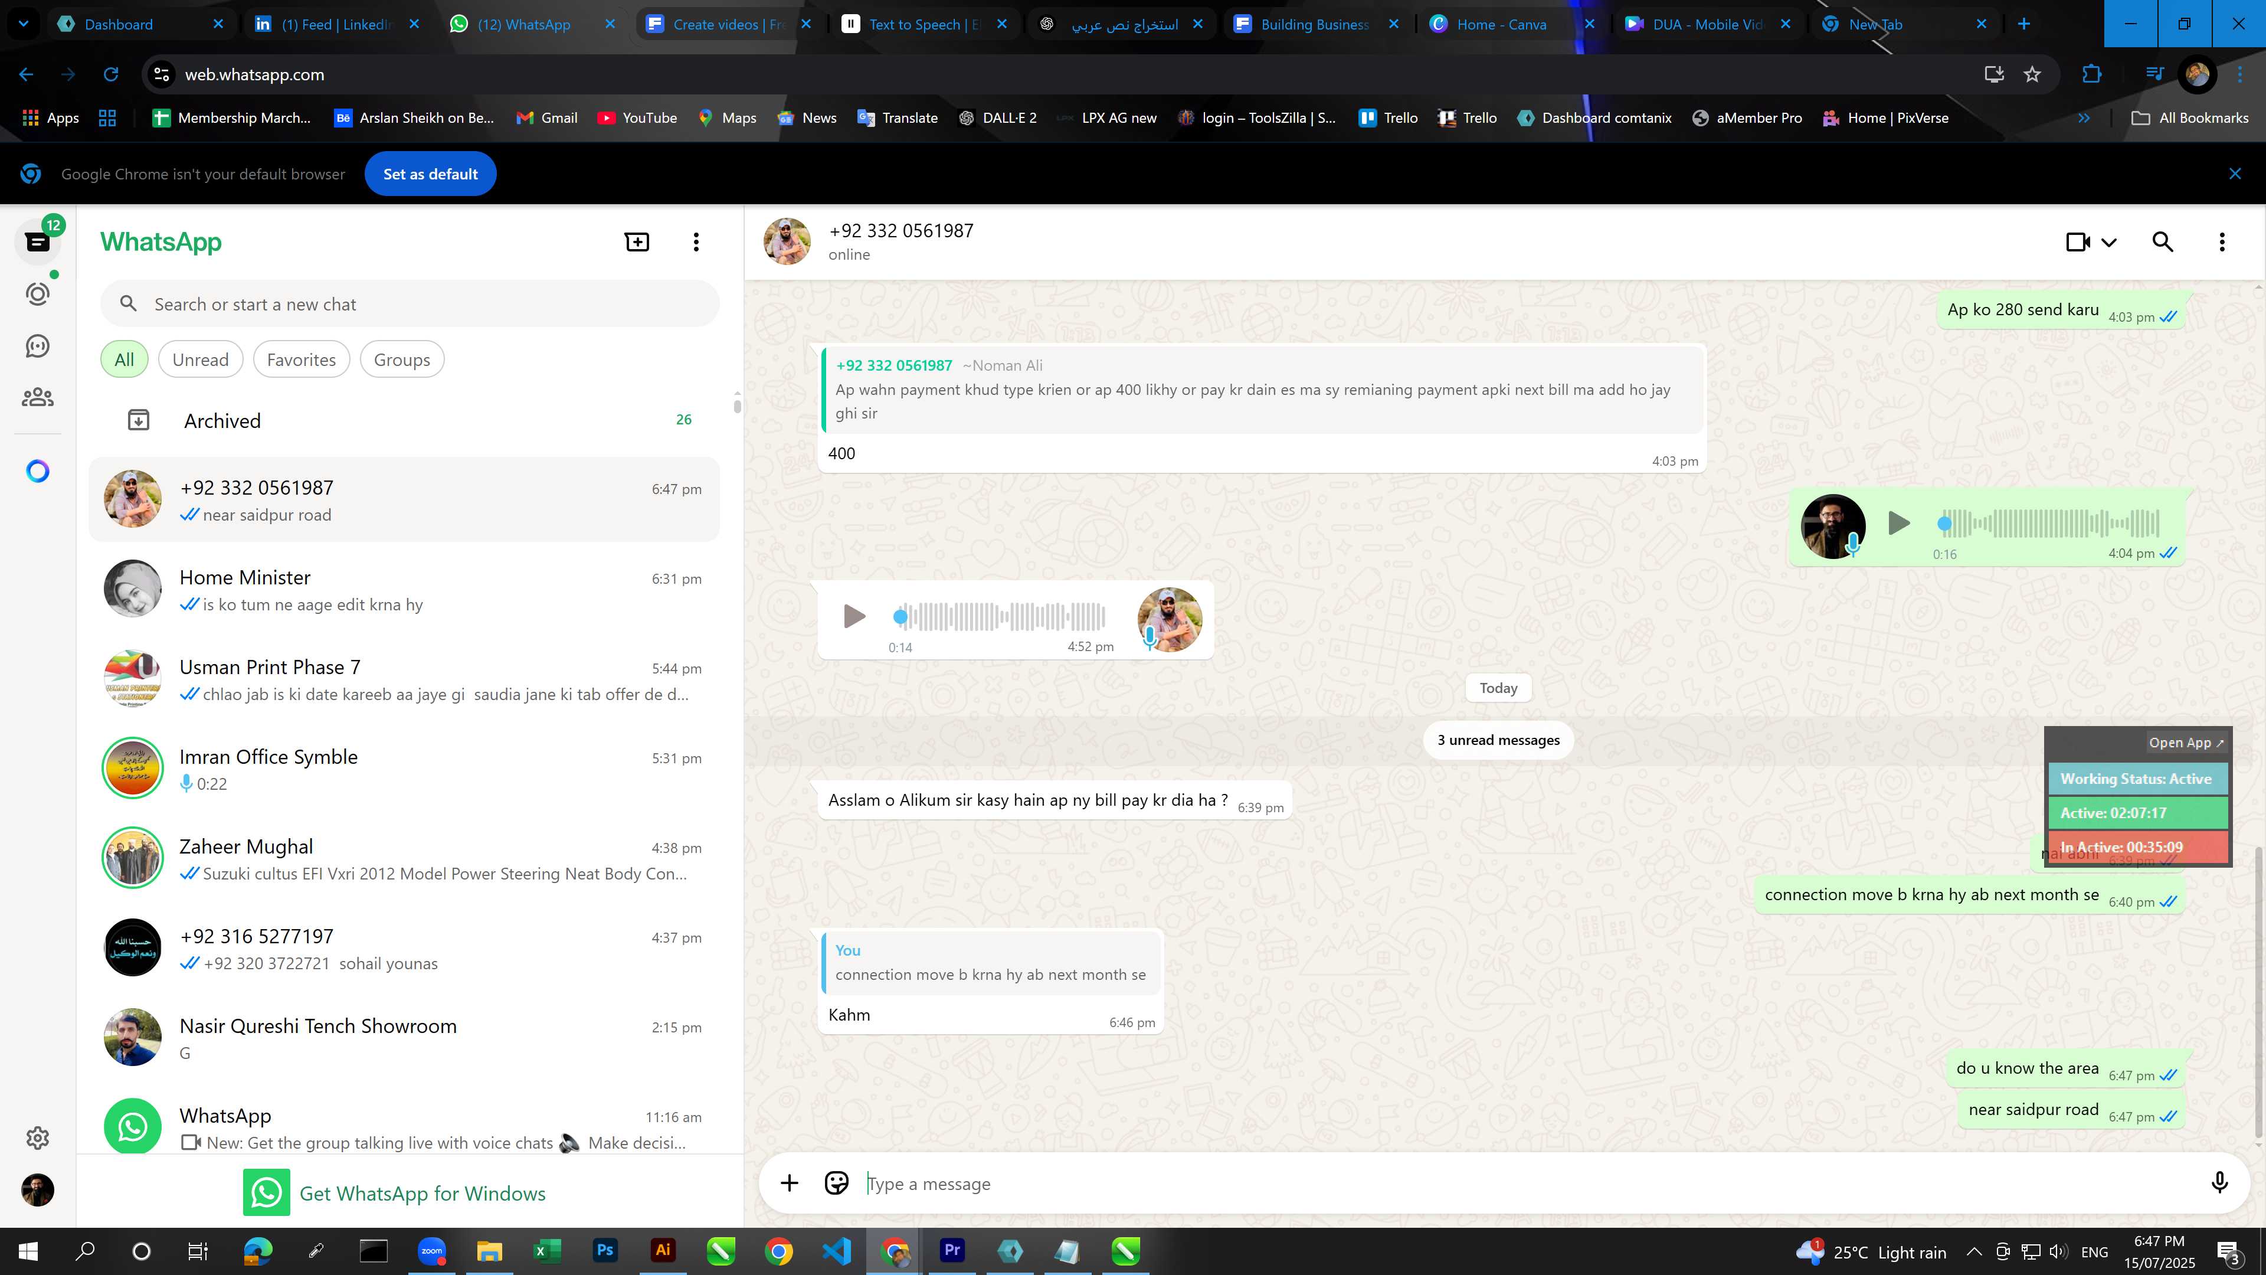The width and height of the screenshot is (2266, 1275).
Task: Open the All Bookmarks folder
Action: [2190, 118]
